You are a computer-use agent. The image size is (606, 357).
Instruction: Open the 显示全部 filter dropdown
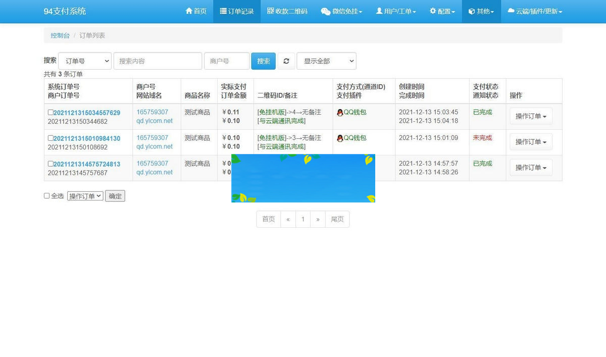[326, 61]
